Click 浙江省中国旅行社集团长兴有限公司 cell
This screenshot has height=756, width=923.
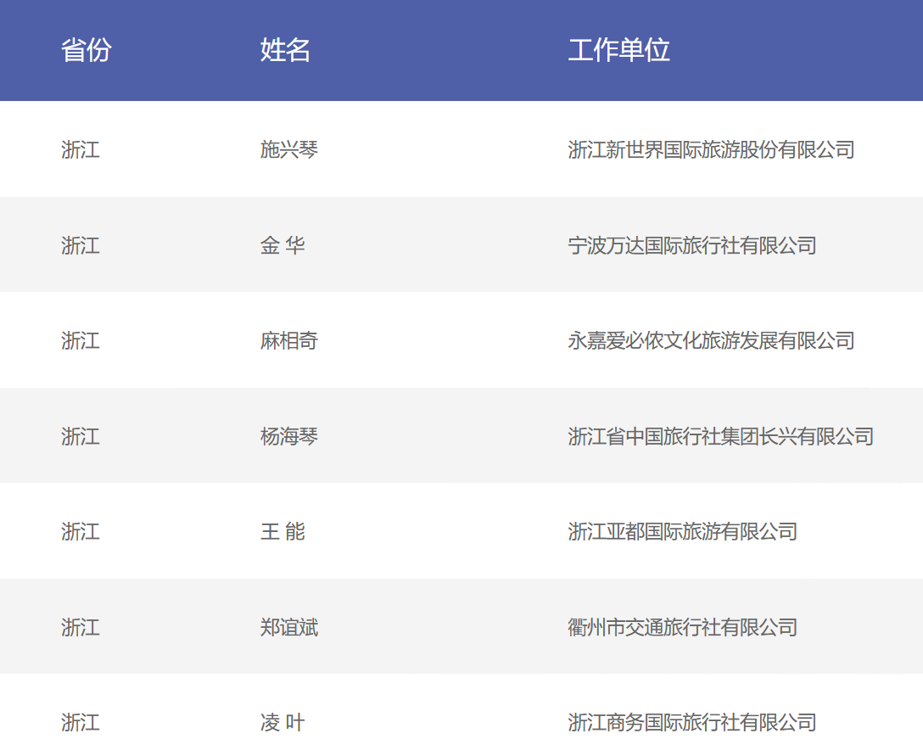(x=721, y=436)
